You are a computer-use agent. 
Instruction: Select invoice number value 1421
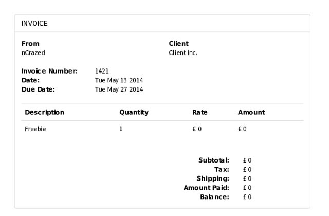[x=102, y=71]
